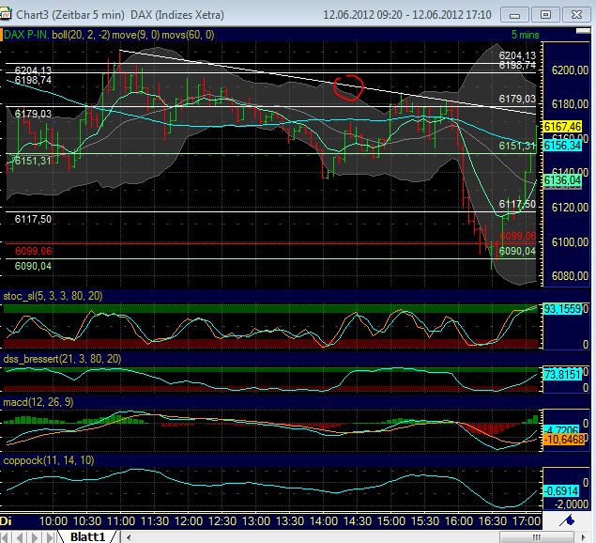Click the green 6136,04 price tag

[562, 180]
